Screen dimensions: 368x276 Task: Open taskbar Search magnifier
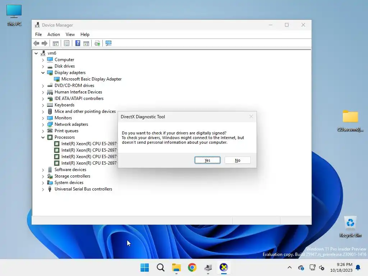coord(161,267)
